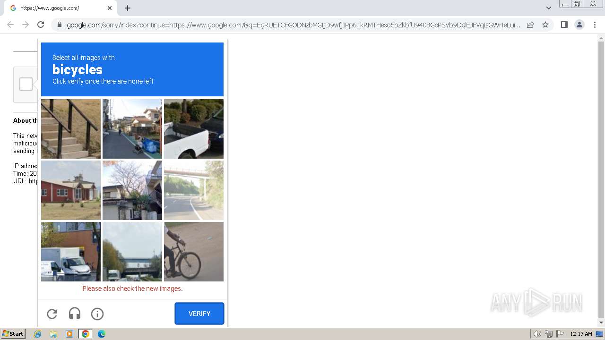Viewport: 605px width, 340px height.
Task: Open the Windows Start menu
Action: click(13, 334)
